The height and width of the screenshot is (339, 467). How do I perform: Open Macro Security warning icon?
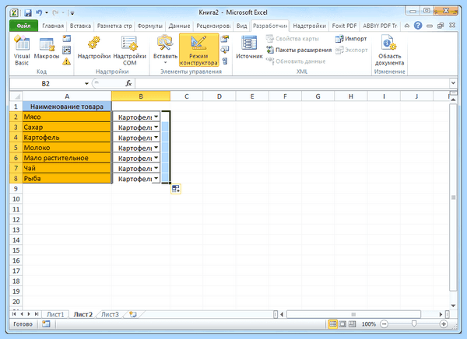67,61
